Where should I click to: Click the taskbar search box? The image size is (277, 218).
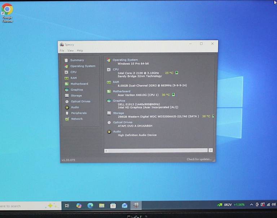click(x=30, y=206)
